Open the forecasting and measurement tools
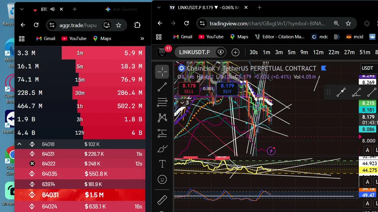 click(162, 133)
